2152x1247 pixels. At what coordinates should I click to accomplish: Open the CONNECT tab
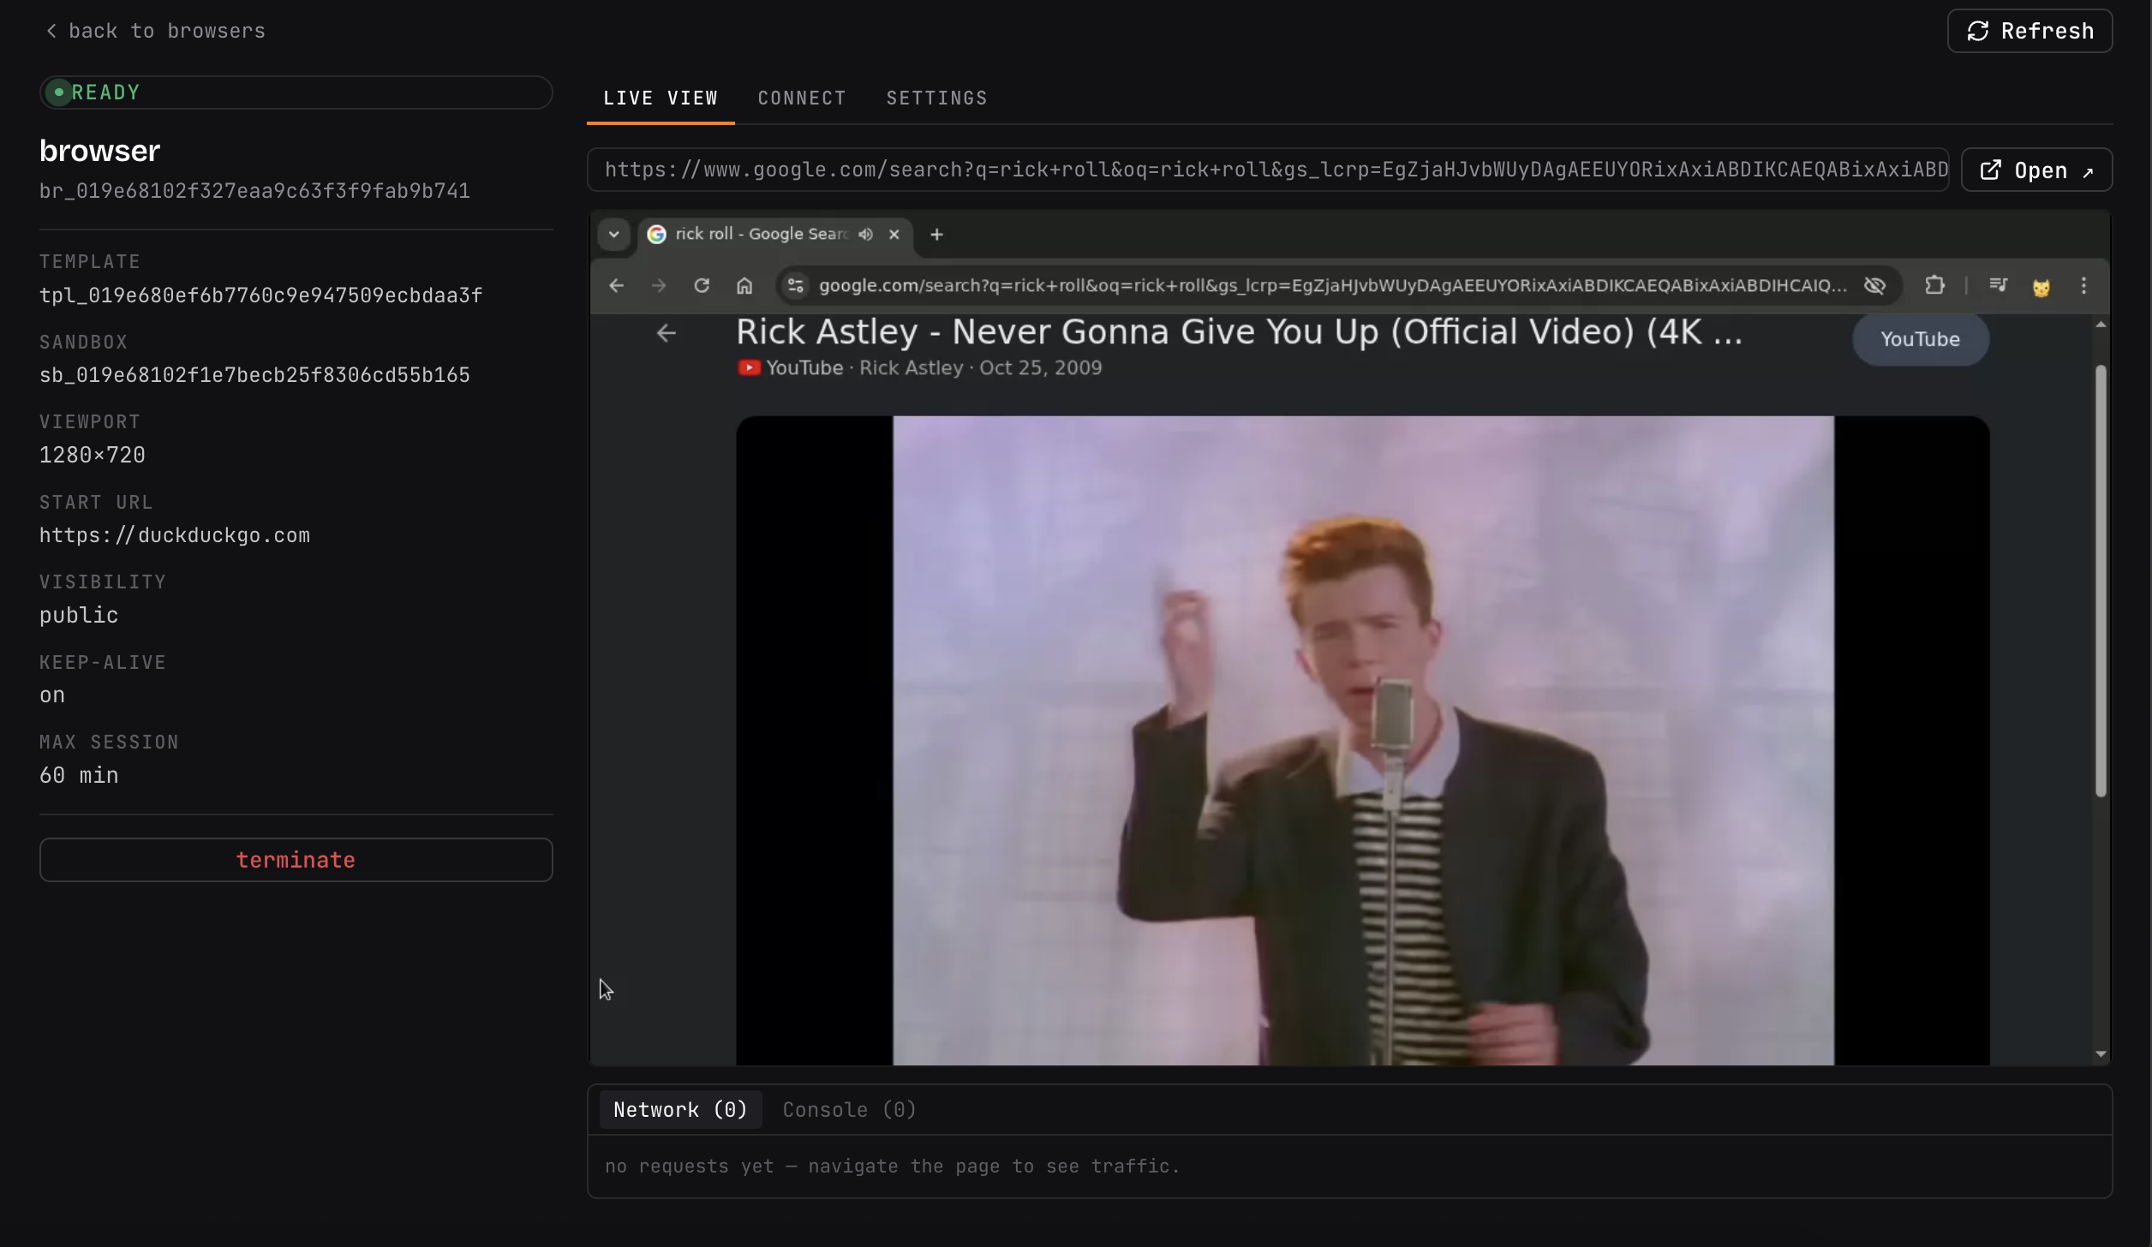(802, 98)
